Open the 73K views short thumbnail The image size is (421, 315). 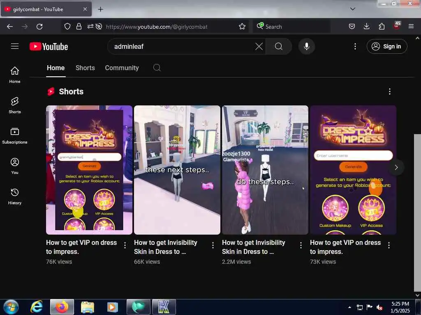pos(353,170)
